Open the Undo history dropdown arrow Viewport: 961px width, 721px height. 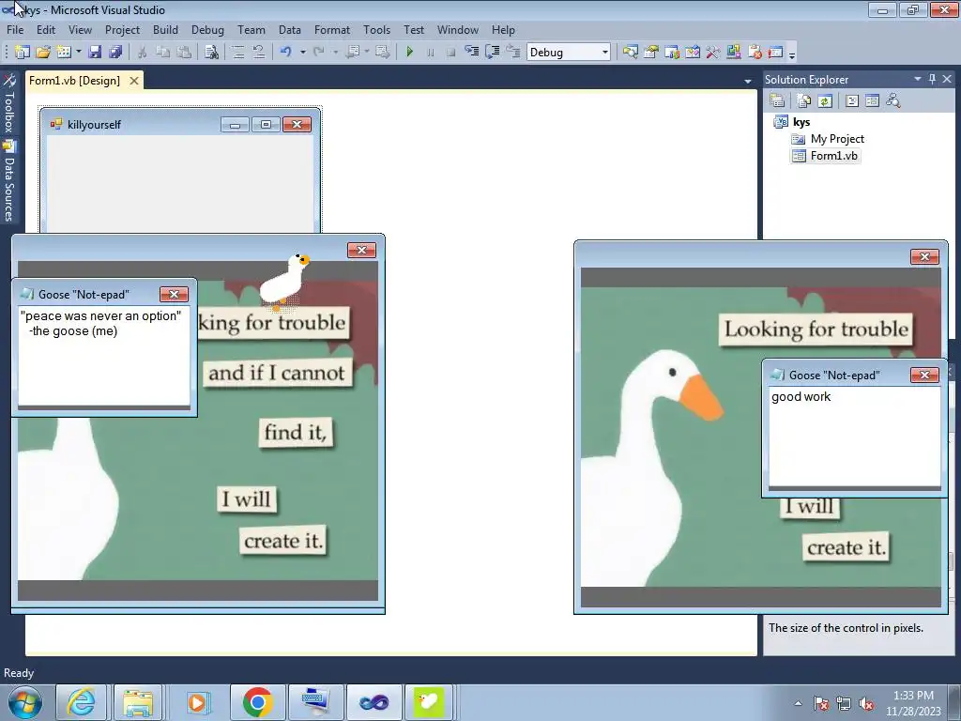click(x=302, y=53)
